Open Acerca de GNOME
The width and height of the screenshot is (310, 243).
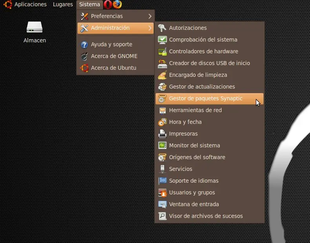coord(116,56)
